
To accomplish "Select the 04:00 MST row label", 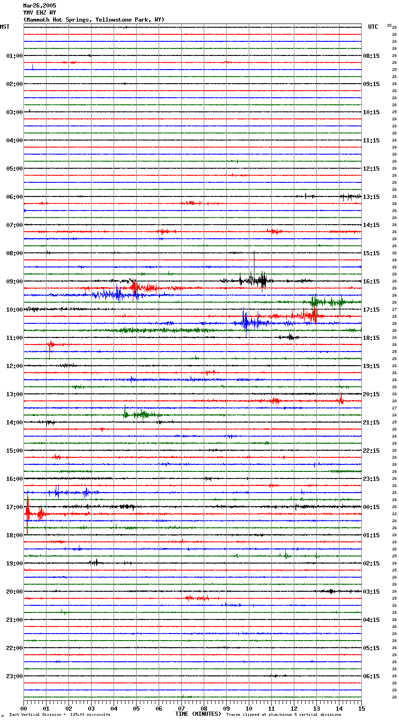I will 15,141.
